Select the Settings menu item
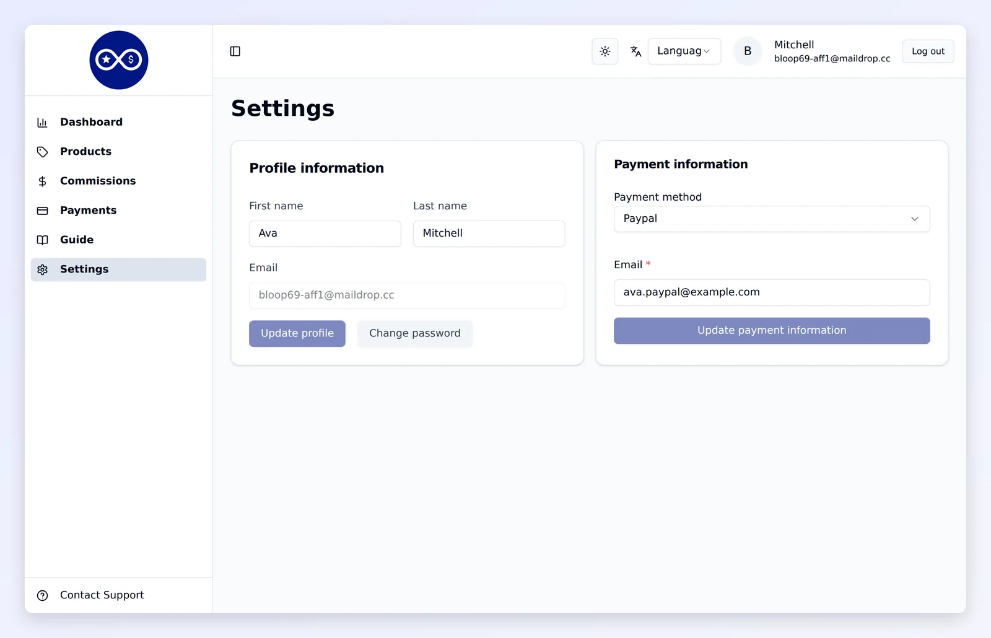 (118, 269)
